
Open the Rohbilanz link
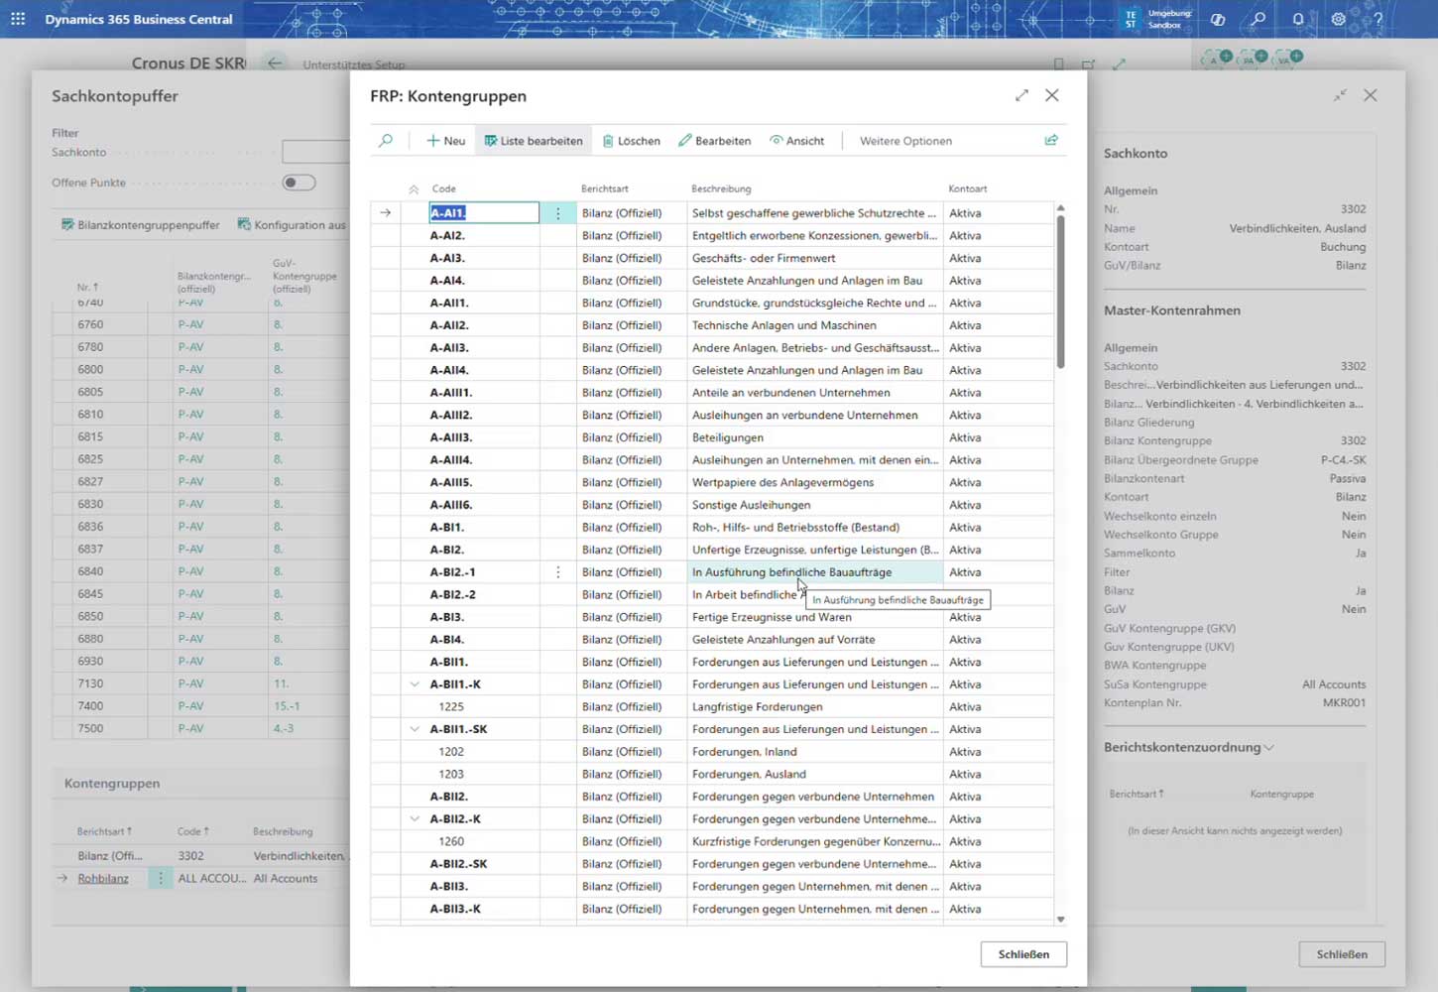point(103,878)
